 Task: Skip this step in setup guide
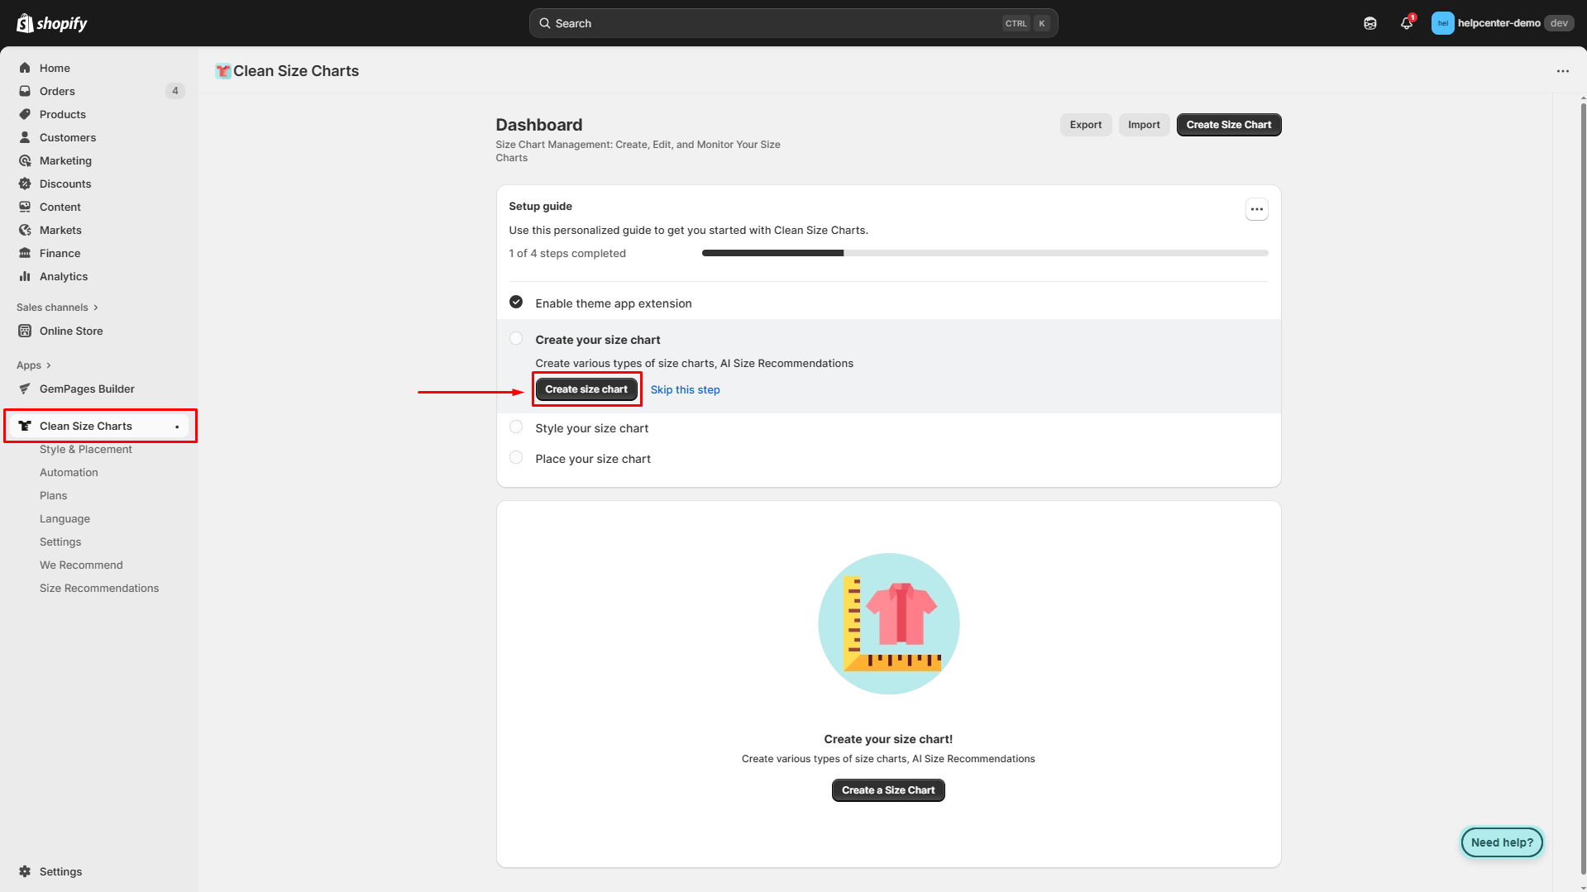[685, 390]
